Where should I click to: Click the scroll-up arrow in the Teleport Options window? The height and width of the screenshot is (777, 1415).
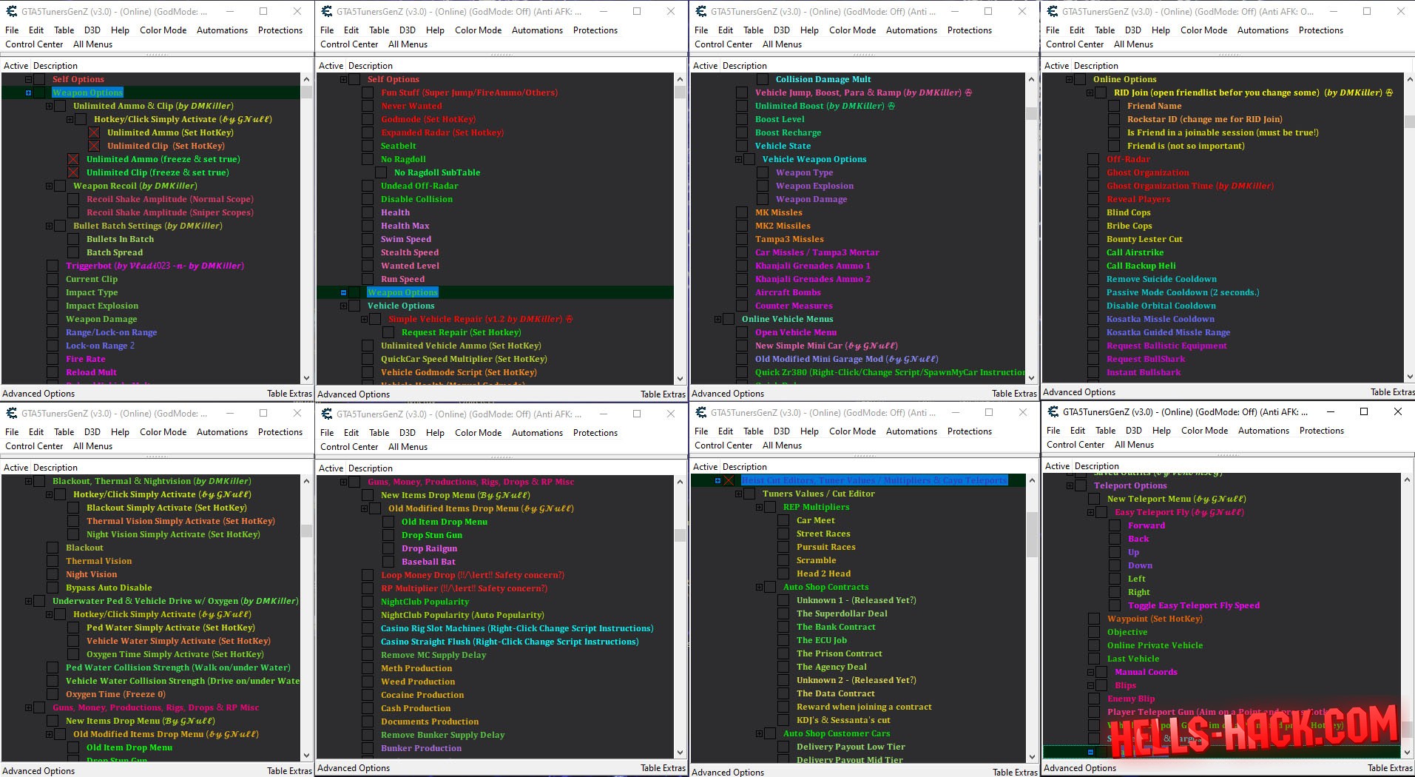[x=1408, y=480]
